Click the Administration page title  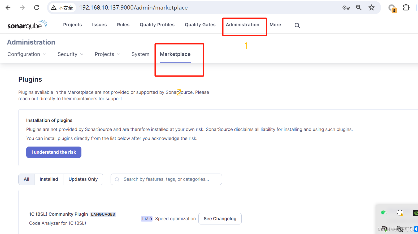[x=31, y=42]
